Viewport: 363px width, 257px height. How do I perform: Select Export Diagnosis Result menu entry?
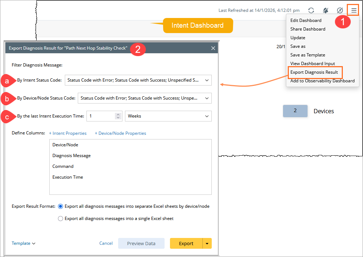pyautogui.click(x=314, y=72)
